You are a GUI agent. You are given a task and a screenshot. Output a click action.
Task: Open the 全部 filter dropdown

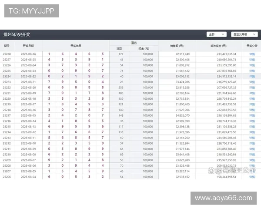pos(217,34)
